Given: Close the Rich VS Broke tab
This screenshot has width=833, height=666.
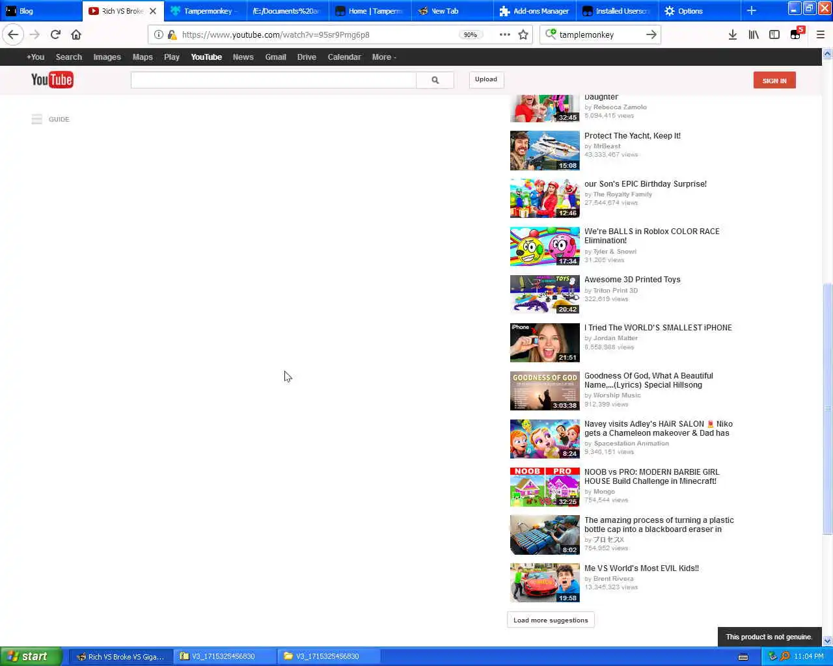Looking at the screenshot, I should pos(153,11).
